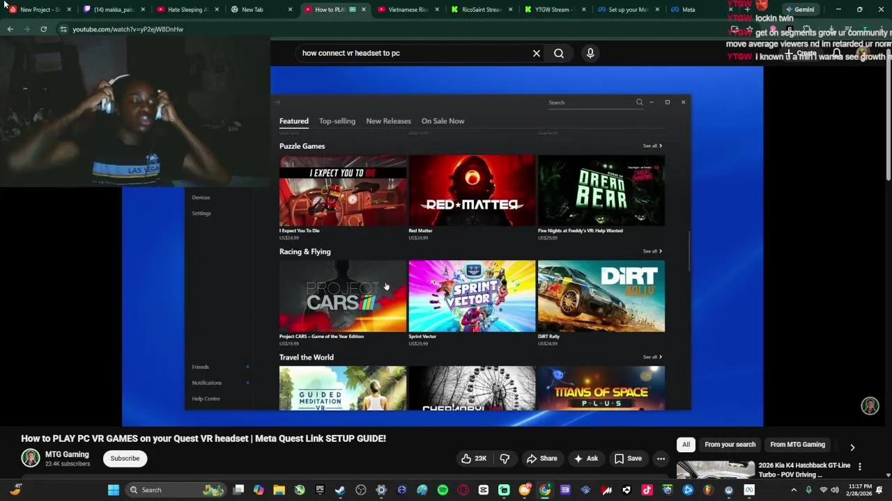The width and height of the screenshot is (892, 501).
Task: Clear the YouTube search box text
Action: click(x=537, y=53)
